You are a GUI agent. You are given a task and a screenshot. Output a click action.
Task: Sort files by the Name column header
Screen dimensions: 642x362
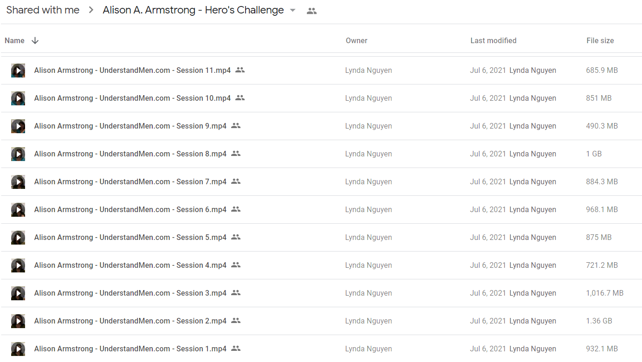coord(14,41)
